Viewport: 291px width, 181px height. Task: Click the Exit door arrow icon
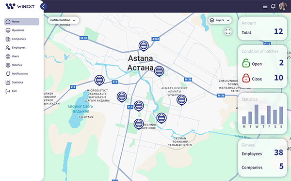coord(8,91)
